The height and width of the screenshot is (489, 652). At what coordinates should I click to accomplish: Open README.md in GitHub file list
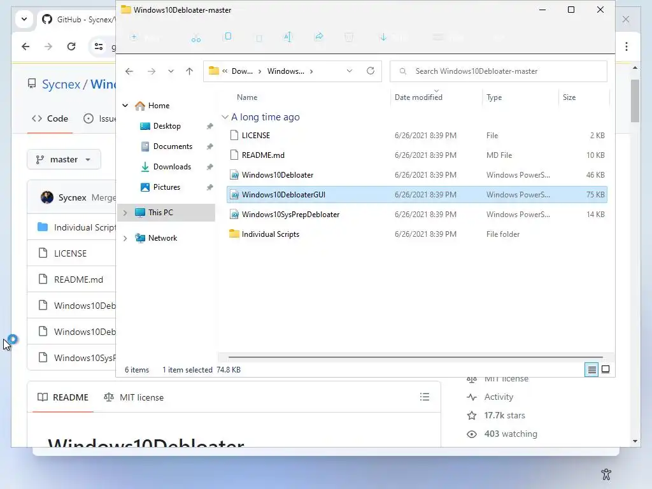(78, 280)
